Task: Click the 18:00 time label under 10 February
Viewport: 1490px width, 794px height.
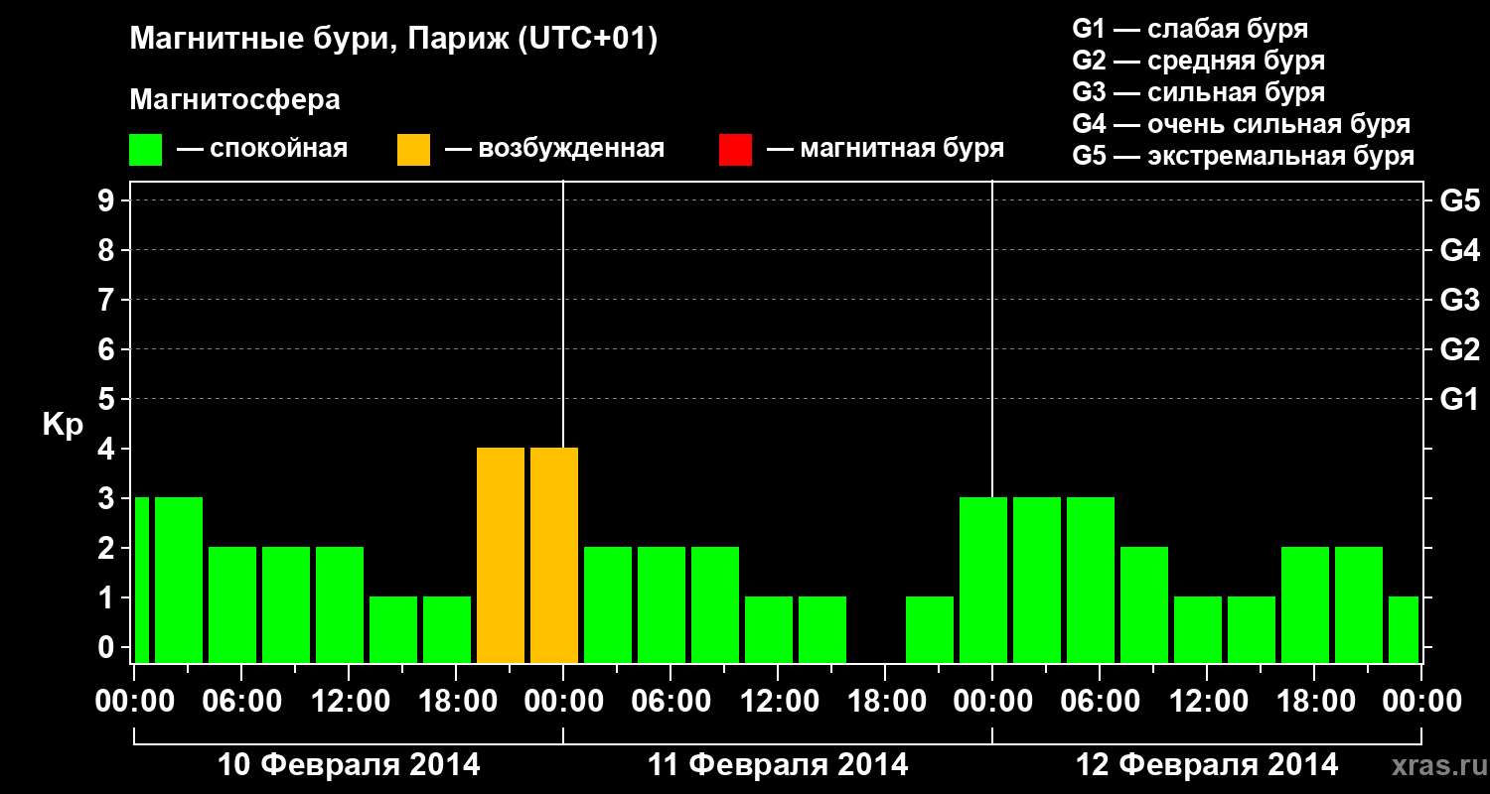Action: tap(456, 701)
